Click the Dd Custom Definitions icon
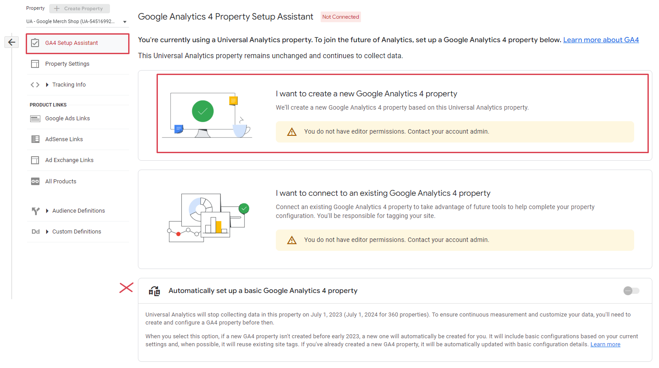 (x=35, y=232)
